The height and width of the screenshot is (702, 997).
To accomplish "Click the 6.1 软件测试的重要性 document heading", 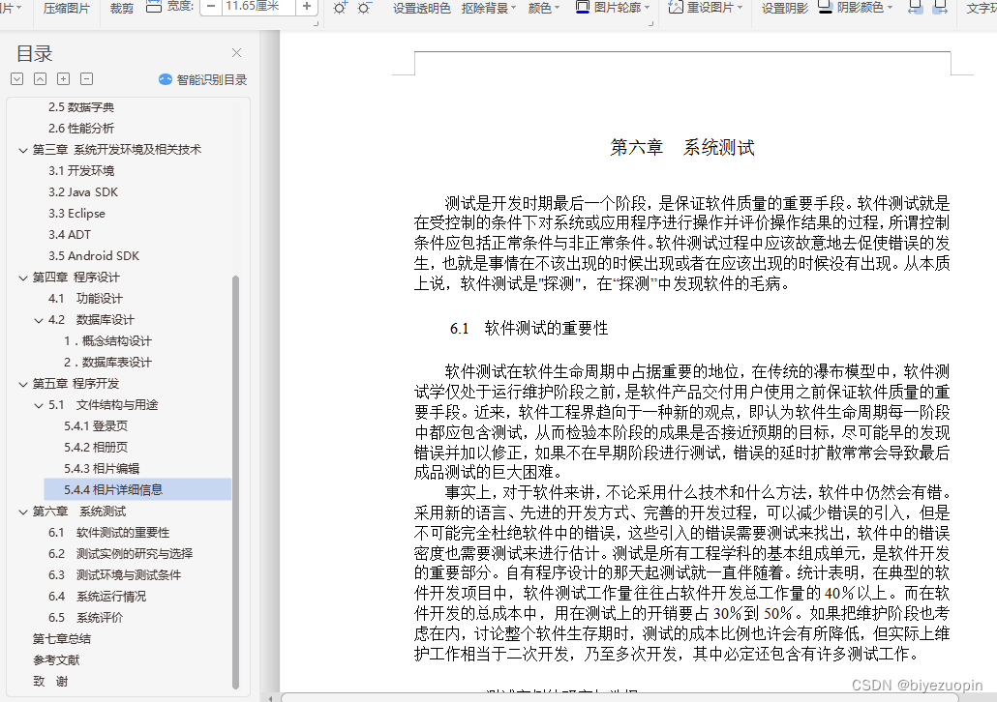I will click(529, 329).
